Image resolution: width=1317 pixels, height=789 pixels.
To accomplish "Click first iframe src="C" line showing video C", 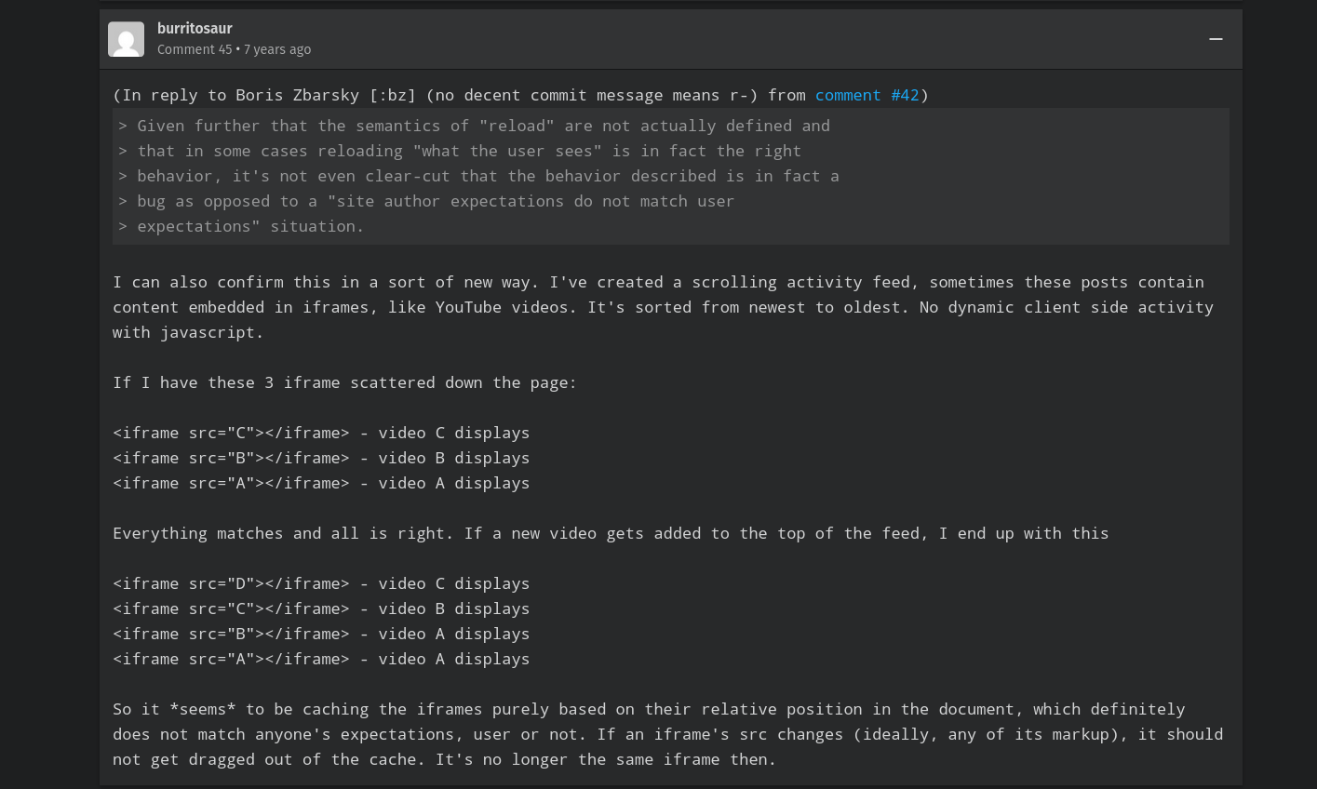I will [321, 433].
